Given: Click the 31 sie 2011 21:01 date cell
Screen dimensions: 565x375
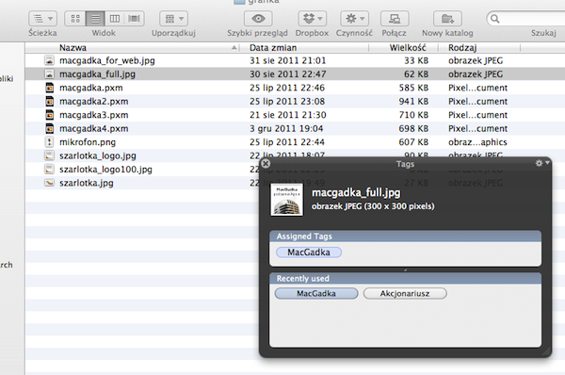Looking at the screenshot, I should tap(287, 60).
